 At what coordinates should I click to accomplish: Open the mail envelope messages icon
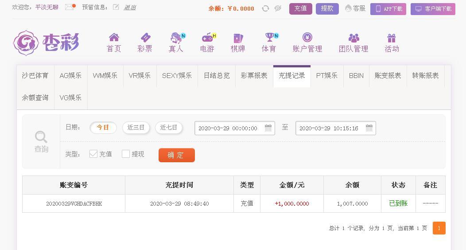coord(70,7)
